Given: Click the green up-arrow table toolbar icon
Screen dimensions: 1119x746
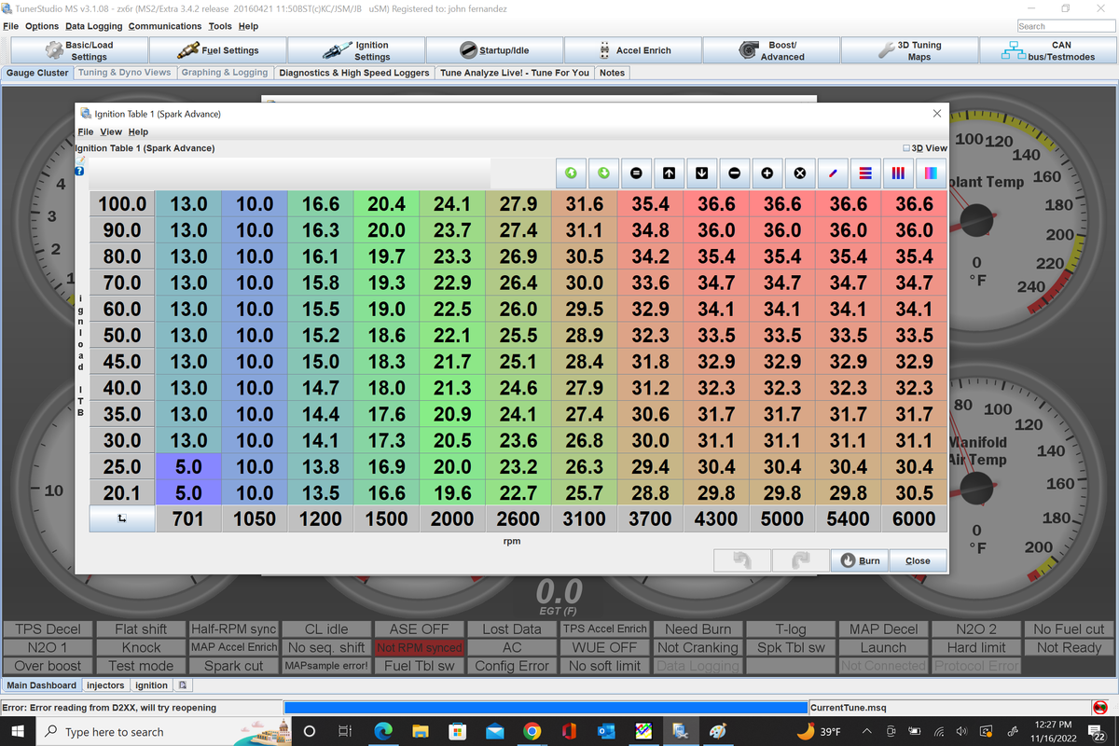Looking at the screenshot, I should pos(571,173).
